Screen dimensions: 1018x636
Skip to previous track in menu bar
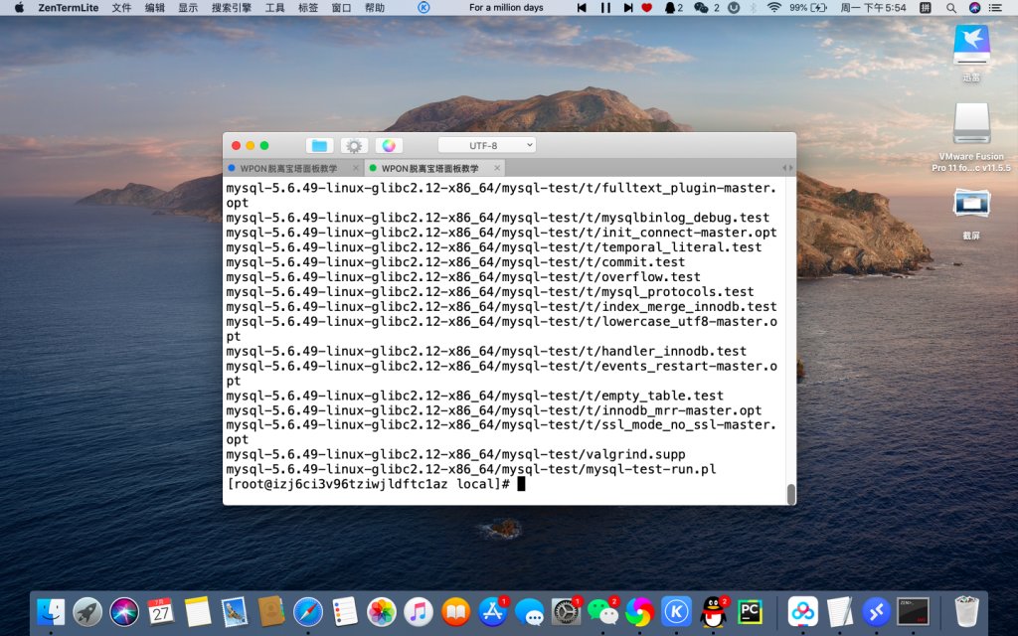pyautogui.click(x=582, y=8)
